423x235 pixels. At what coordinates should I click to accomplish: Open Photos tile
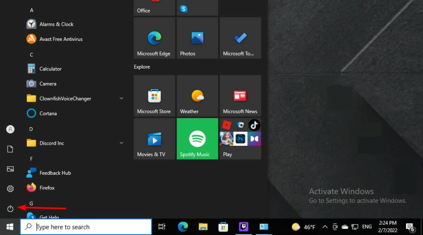coord(197,38)
